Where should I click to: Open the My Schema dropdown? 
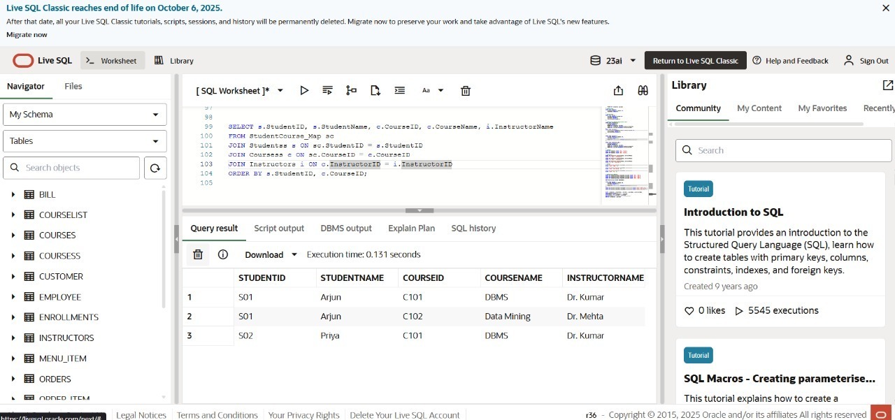85,115
